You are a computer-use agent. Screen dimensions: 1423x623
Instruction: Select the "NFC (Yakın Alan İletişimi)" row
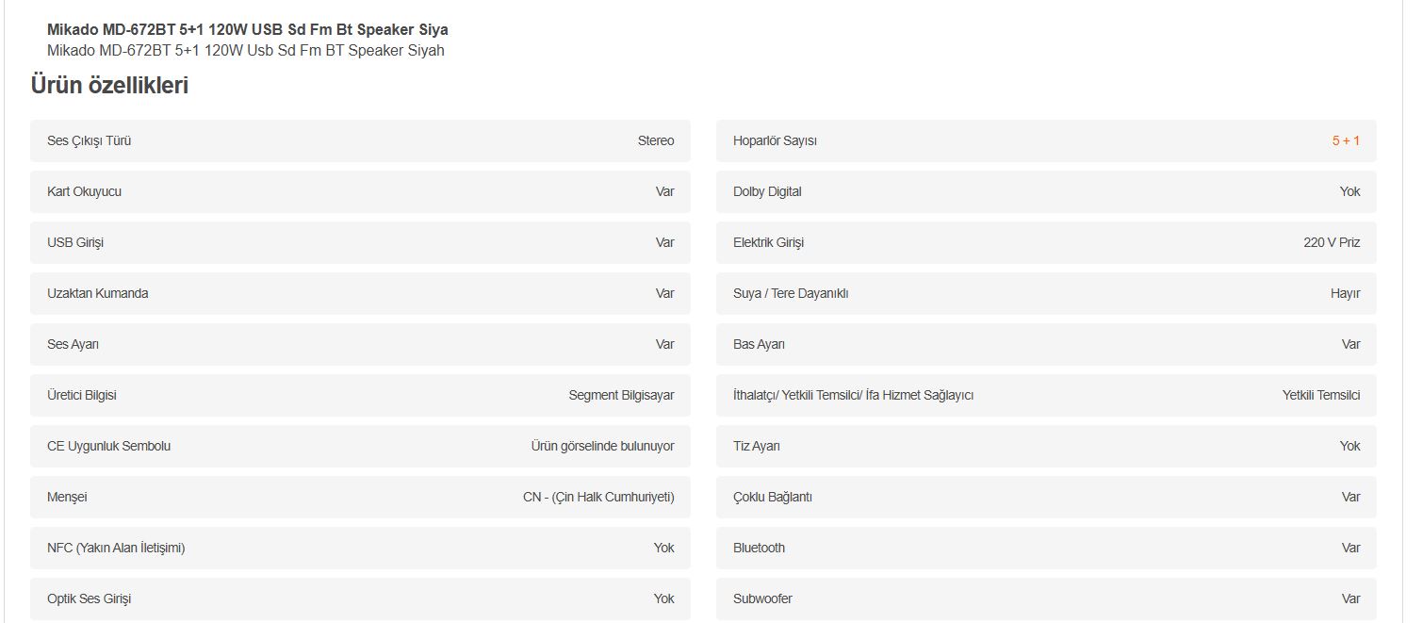pyautogui.click(x=360, y=548)
